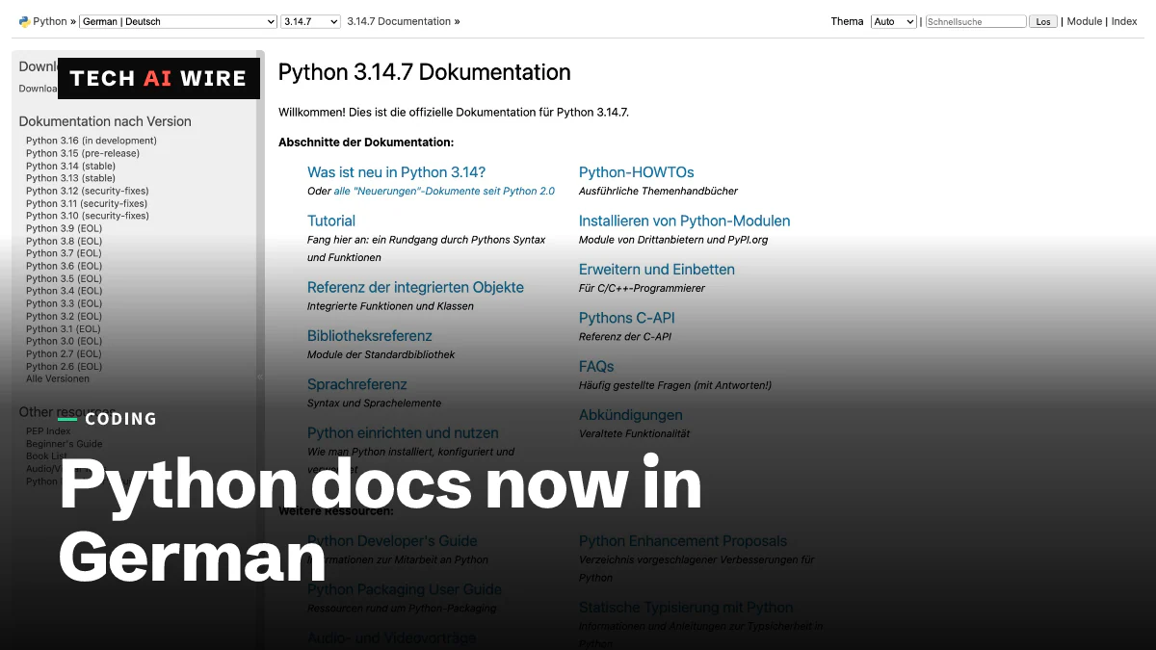This screenshot has height=650, width=1156.
Task: Open the PEP Index sidebar link
Action: 48,431
